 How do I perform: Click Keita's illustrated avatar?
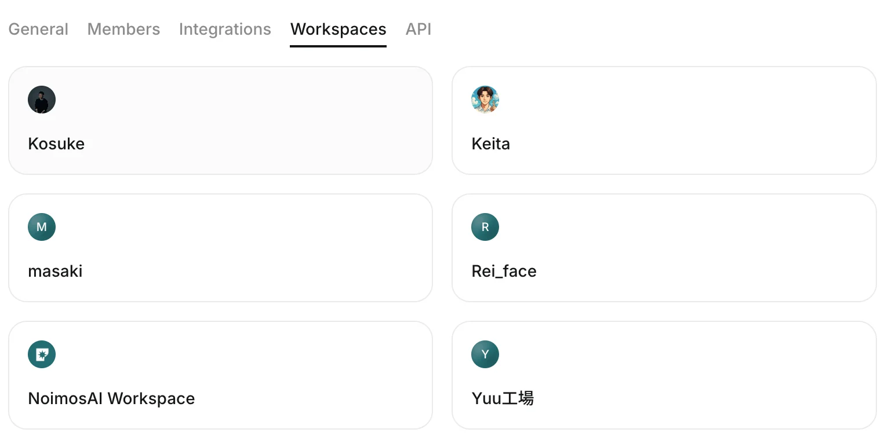pyautogui.click(x=485, y=100)
